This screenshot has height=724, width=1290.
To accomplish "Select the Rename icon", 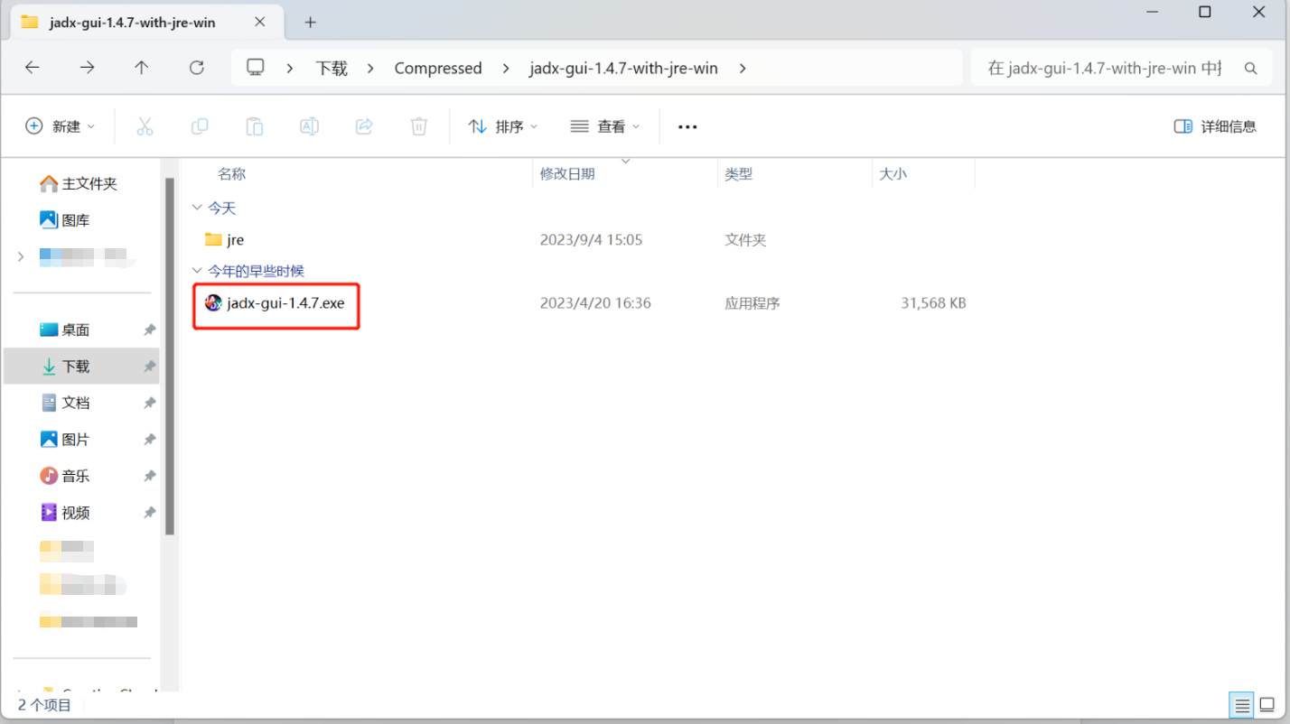I will coord(309,125).
